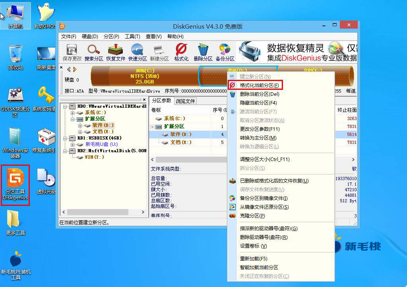Click the disk tree horizontal scrollbar

(103, 212)
